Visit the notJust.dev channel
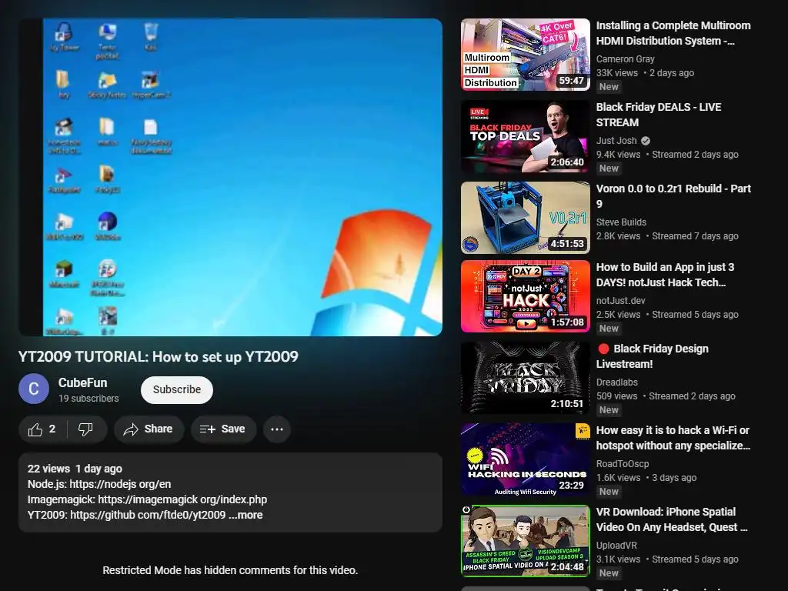788x591 pixels. [621, 301]
